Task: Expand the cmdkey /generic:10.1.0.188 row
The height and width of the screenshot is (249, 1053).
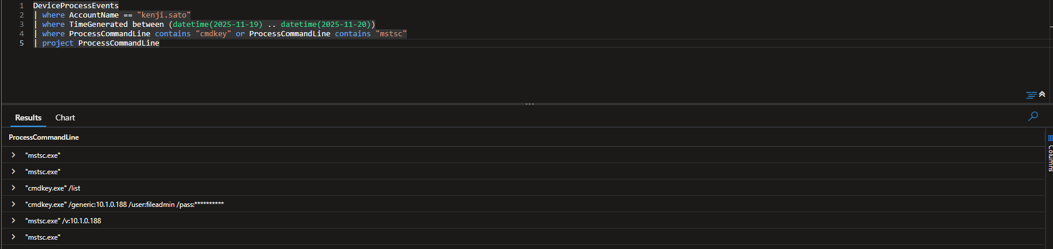Action: pos(13,204)
